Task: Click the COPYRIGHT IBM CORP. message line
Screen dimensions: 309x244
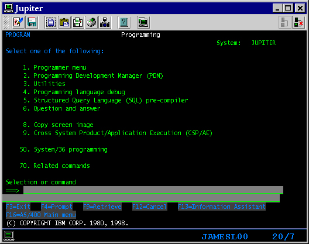Action: click(67, 223)
